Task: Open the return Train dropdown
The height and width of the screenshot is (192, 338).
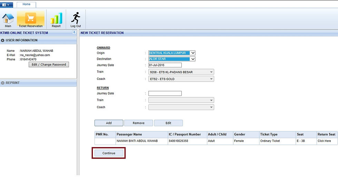Action: pos(181,100)
